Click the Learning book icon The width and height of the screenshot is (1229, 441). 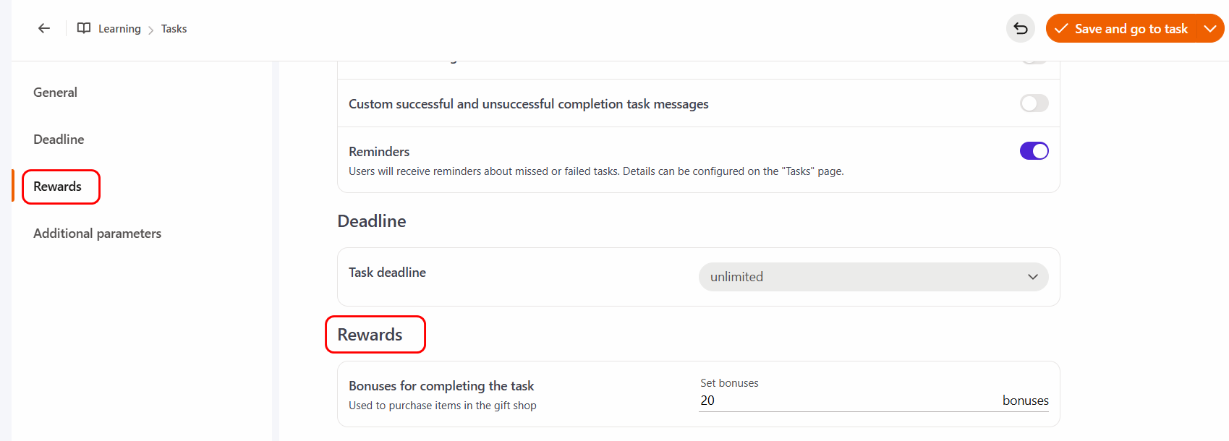click(84, 28)
